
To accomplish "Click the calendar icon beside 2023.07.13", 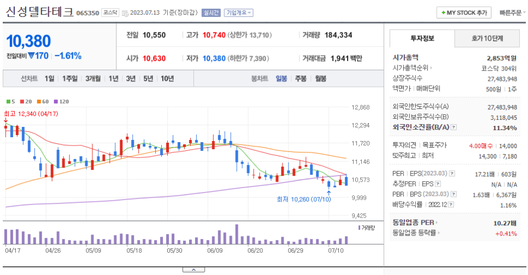I will [x=125, y=13].
